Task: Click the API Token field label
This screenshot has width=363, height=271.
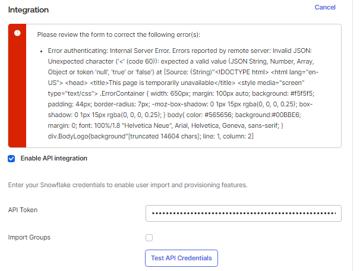Action: [x=23, y=210]
